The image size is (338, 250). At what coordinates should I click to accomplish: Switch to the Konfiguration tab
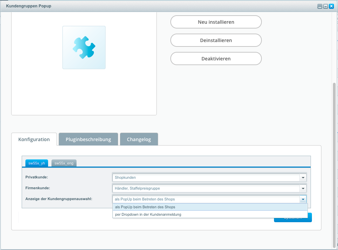coord(34,139)
